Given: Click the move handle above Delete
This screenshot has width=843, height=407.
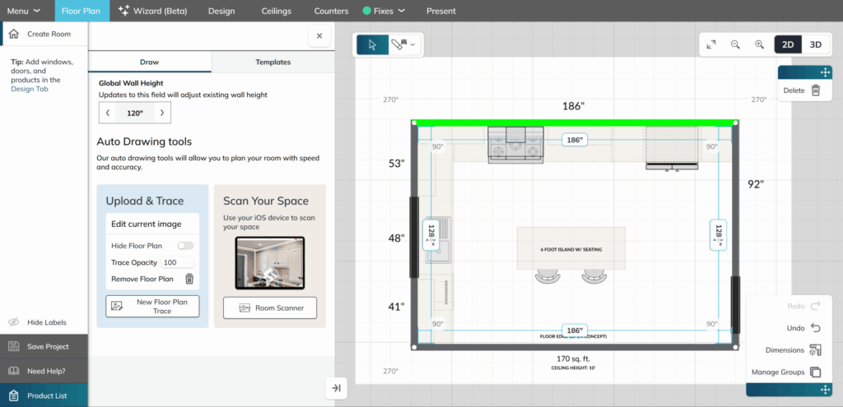Looking at the screenshot, I should tap(823, 72).
